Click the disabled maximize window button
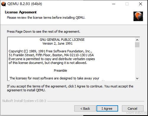148x116 pixels. [x=127, y=4]
